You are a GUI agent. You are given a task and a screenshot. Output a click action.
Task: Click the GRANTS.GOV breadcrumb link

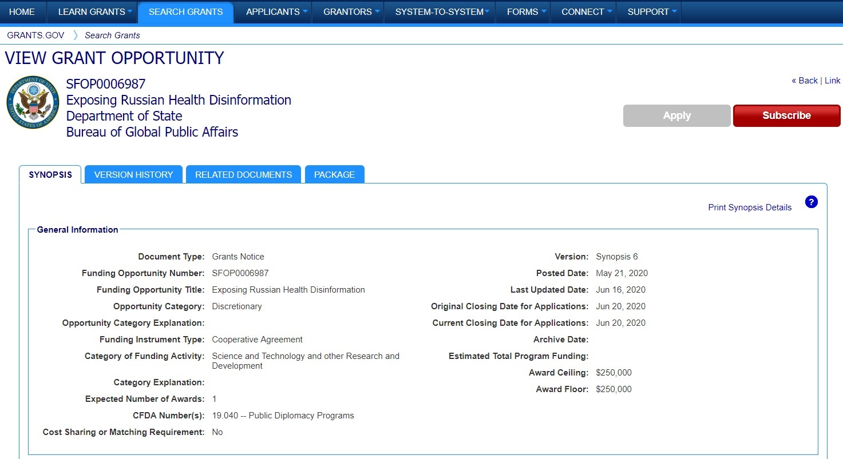(35, 35)
